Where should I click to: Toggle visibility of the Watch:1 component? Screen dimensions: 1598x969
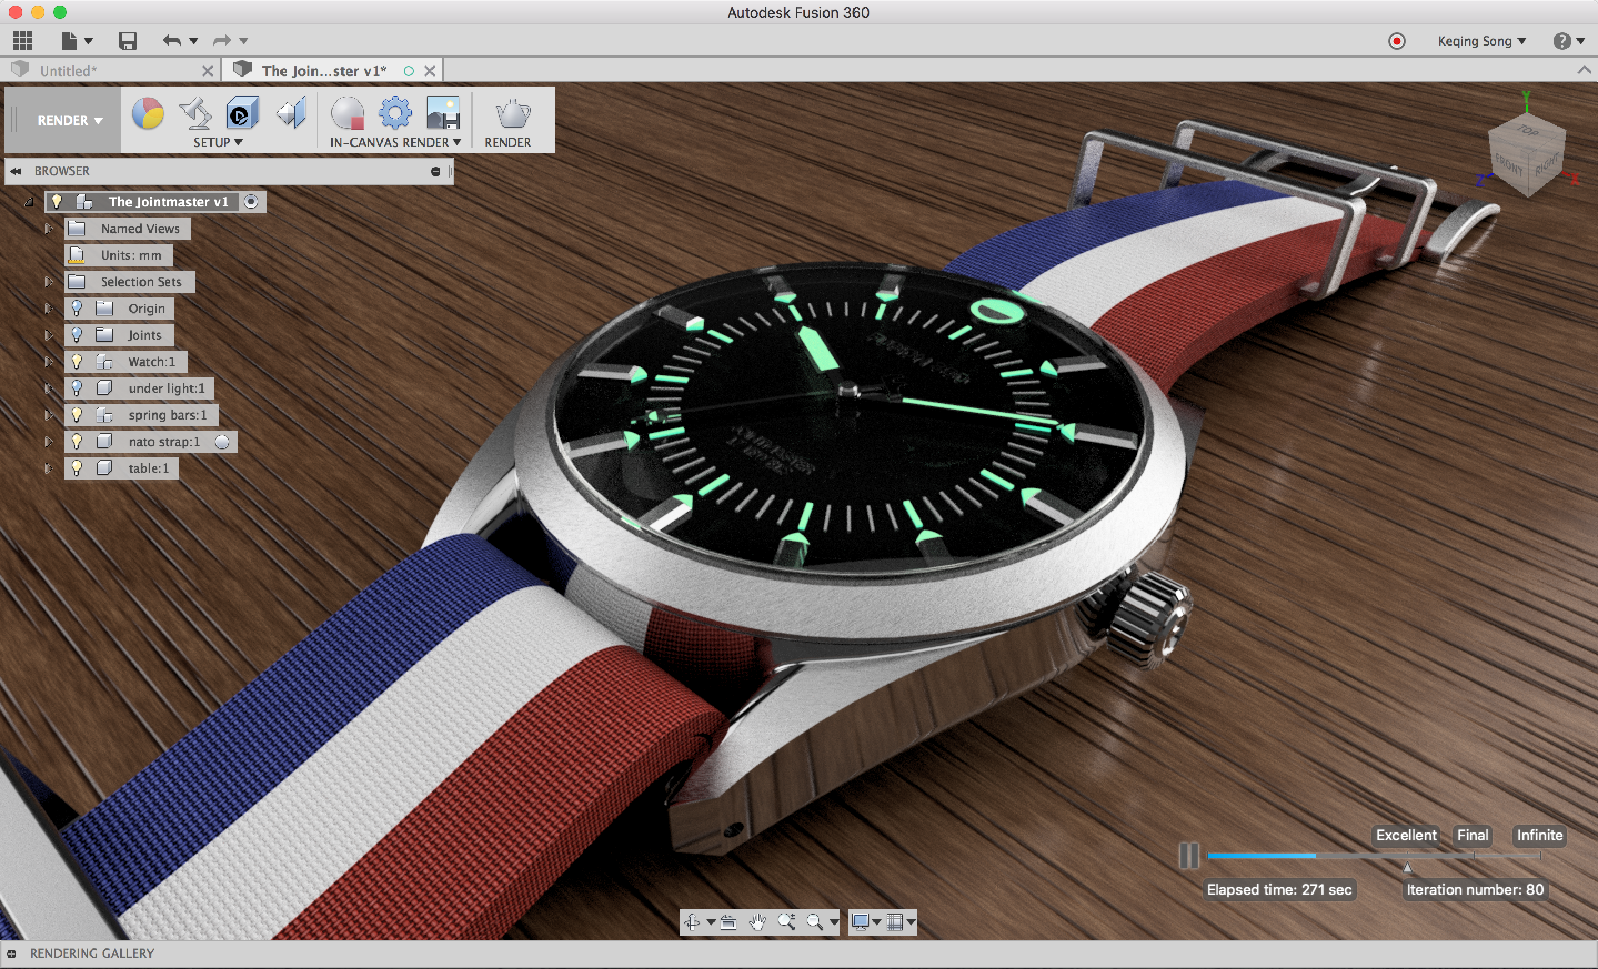coord(76,361)
